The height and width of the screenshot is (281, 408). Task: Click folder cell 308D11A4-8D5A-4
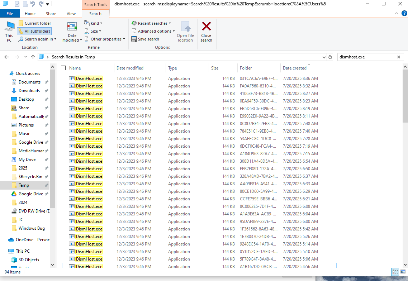(258, 161)
